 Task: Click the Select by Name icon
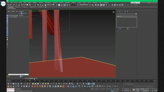pos(30,5)
